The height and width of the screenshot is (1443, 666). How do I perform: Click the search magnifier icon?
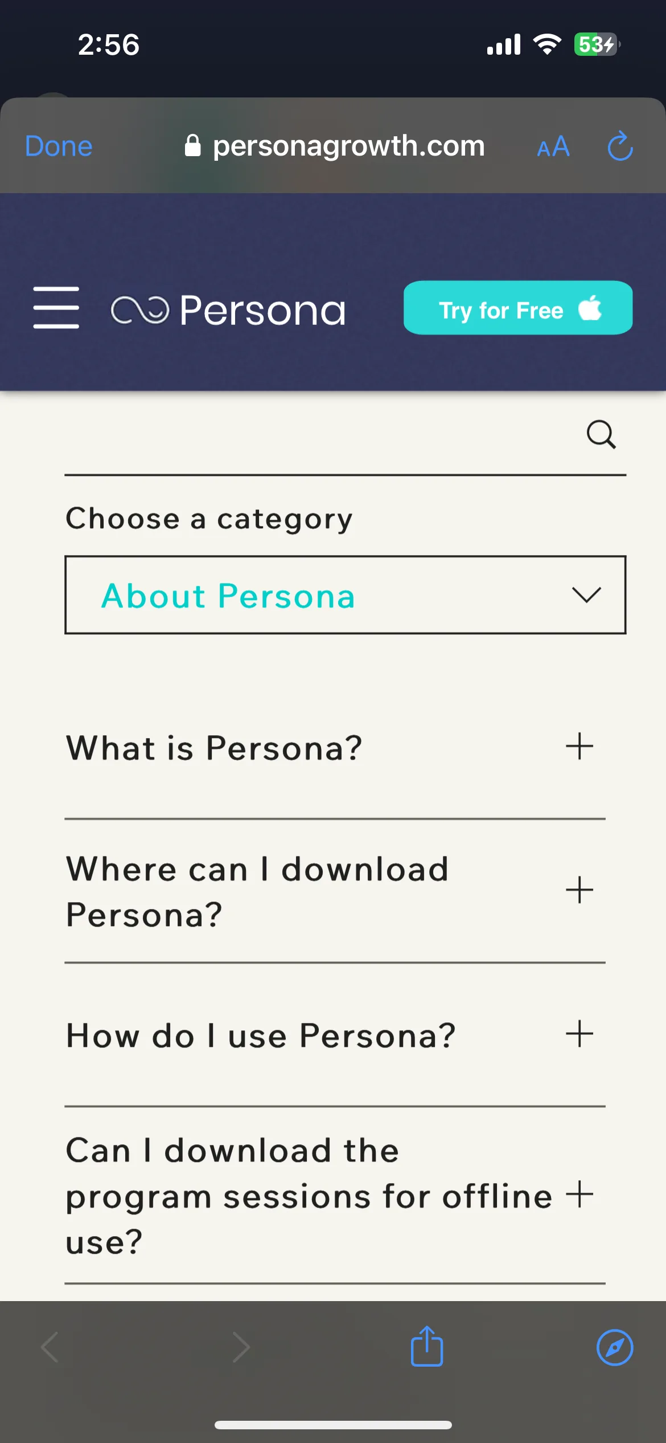601,435
